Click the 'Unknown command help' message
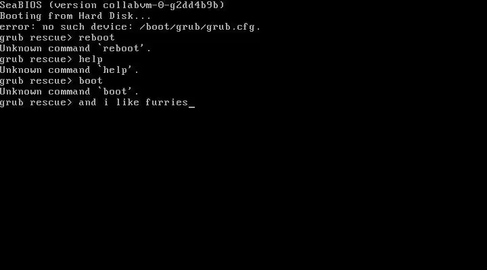Viewport: 487px width, 270px height. click(69, 70)
